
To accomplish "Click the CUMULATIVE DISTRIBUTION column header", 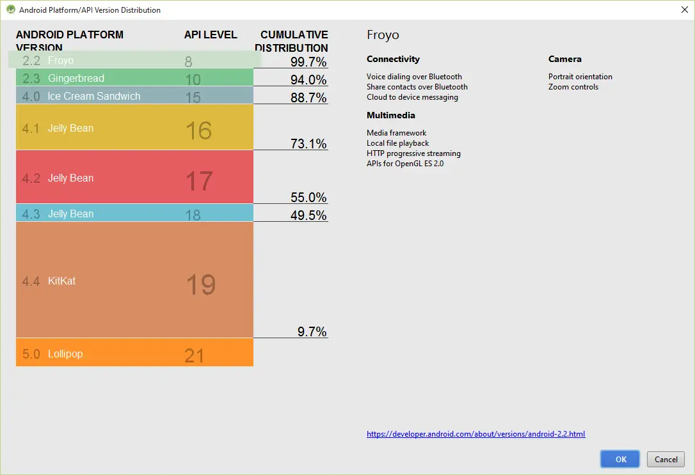I will [293, 41].
